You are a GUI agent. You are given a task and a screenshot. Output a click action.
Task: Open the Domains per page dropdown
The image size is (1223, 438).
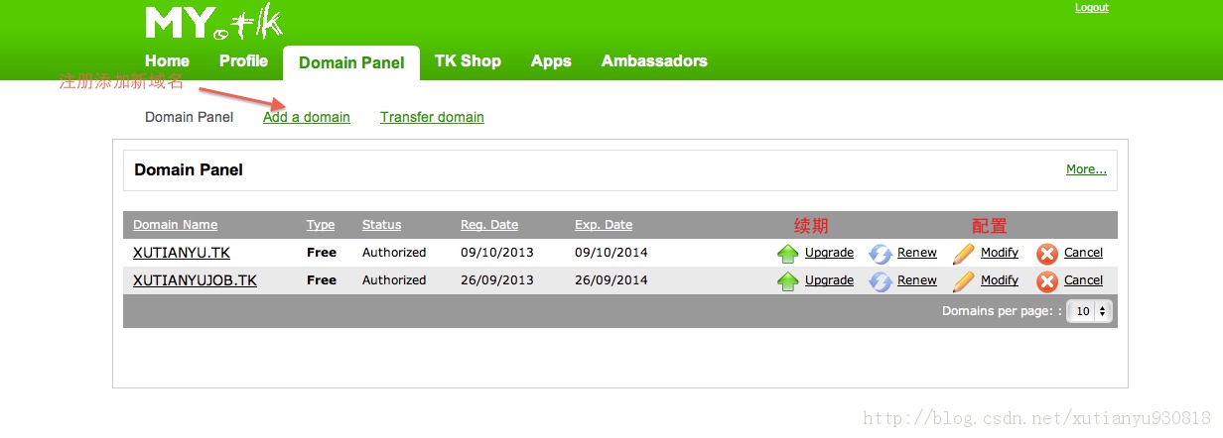1089,311
